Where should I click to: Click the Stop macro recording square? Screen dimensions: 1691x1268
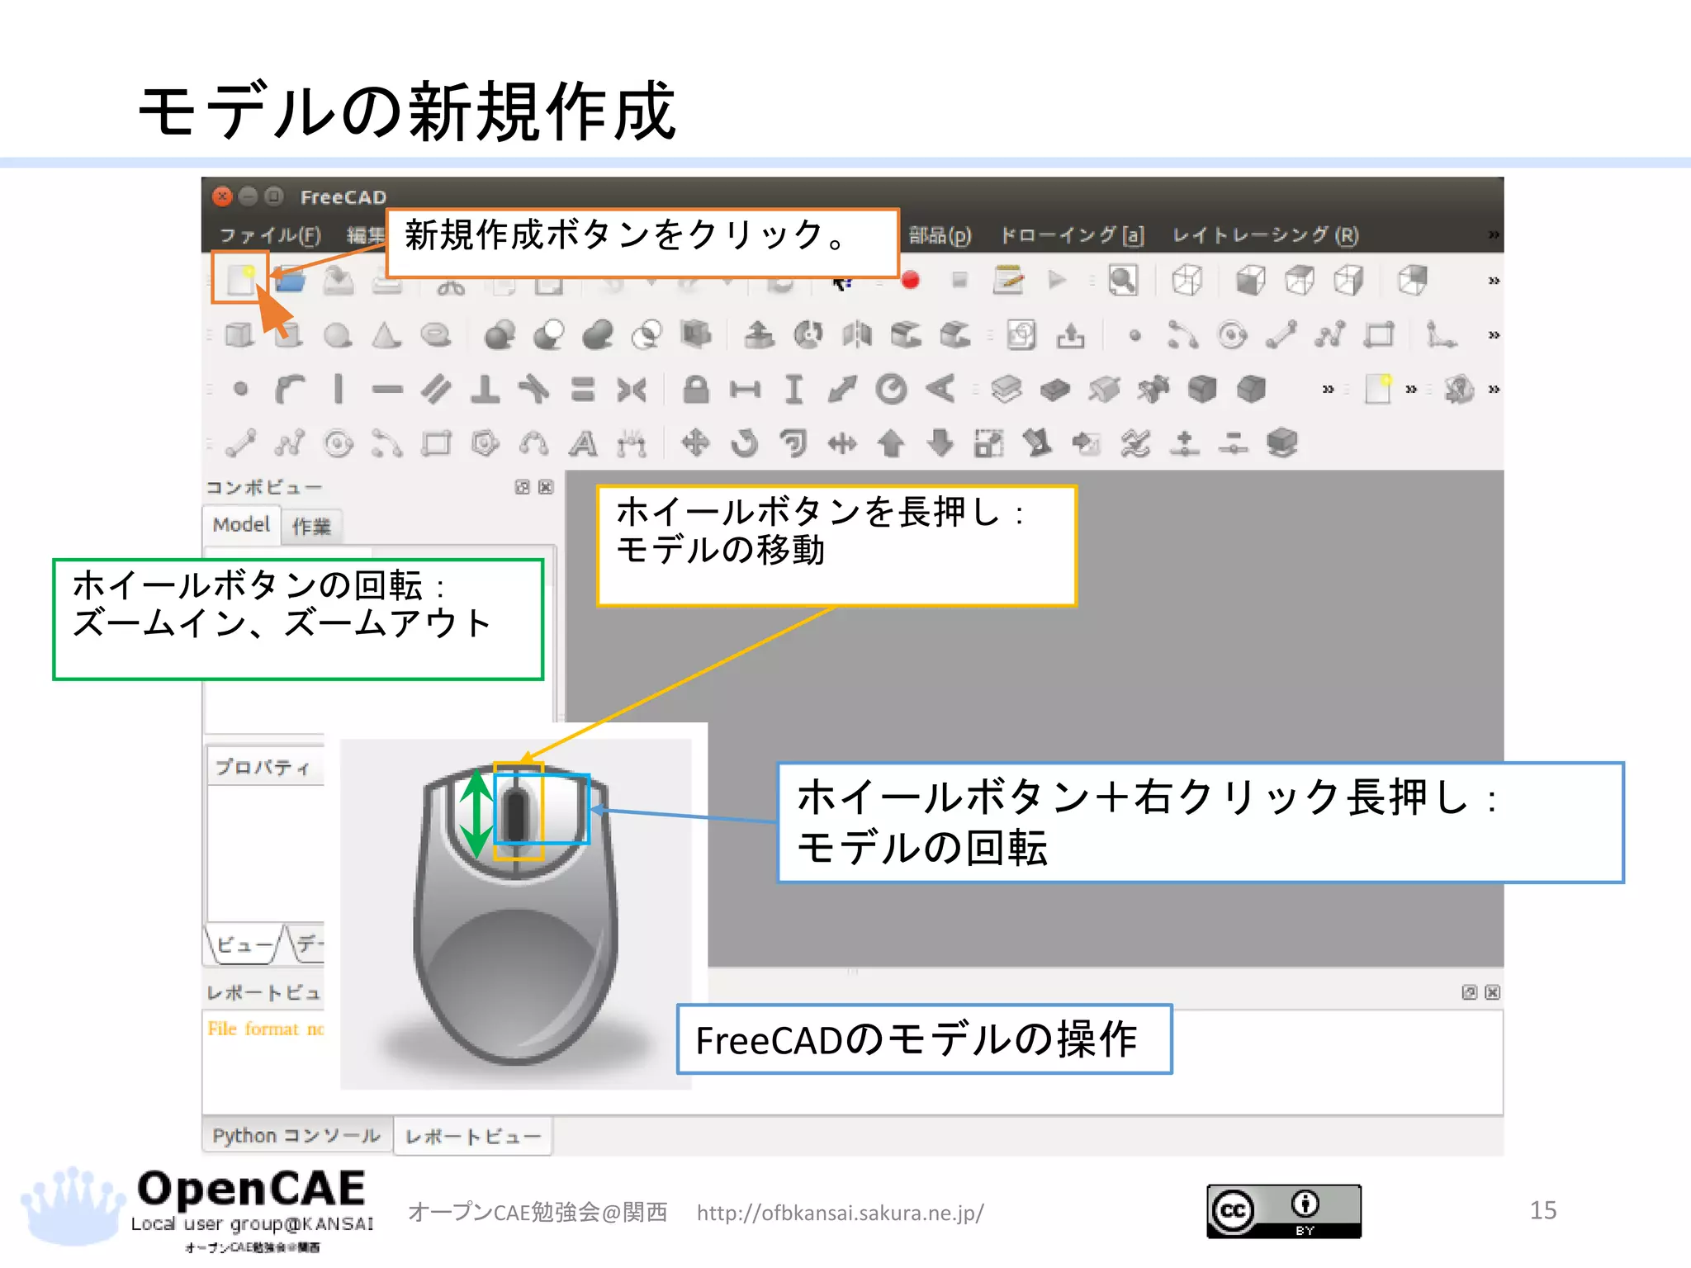[x=959, y=280]
